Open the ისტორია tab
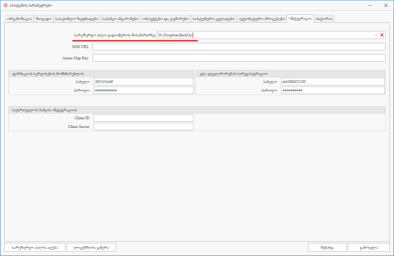The height and width of the screenshot is (256, 394). coord(324,19)
